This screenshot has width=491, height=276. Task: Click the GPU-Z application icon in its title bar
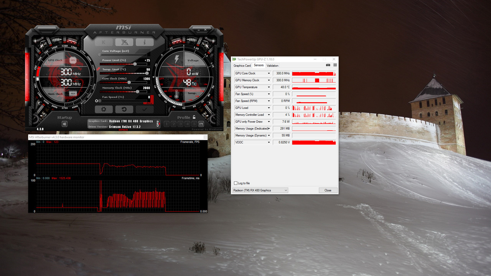coord(234,59)
